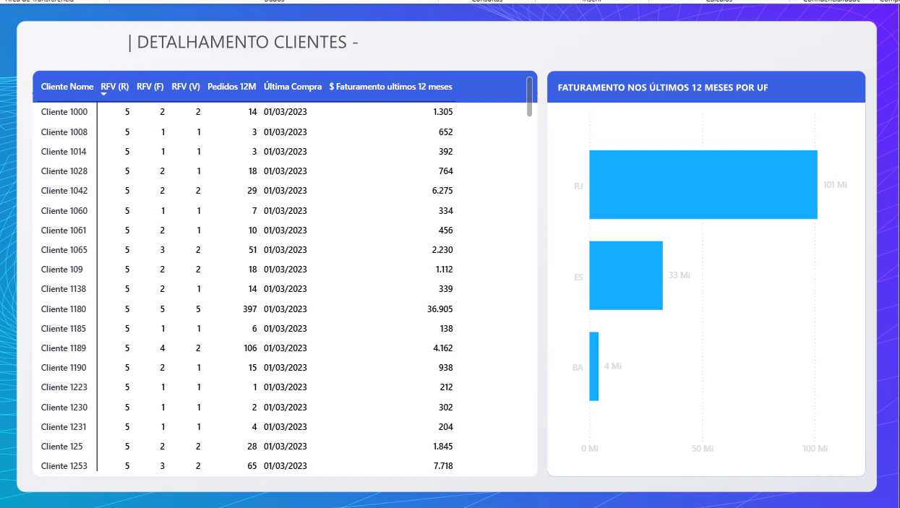
Task: Click the faturamento value 1.305
Action: (443, 112)
